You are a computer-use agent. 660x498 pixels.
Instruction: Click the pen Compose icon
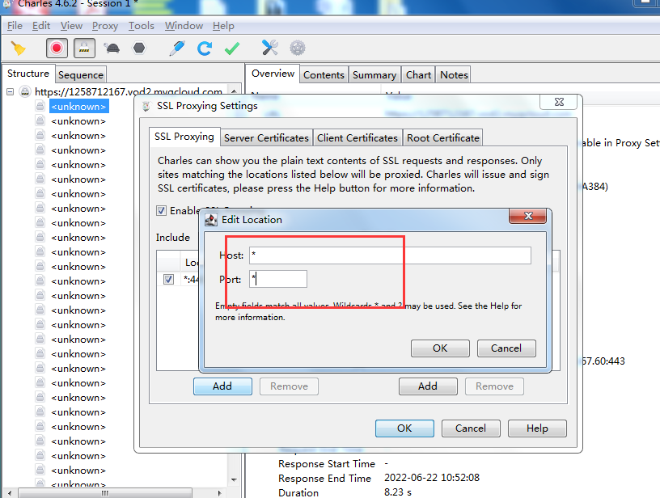[176, 49]
